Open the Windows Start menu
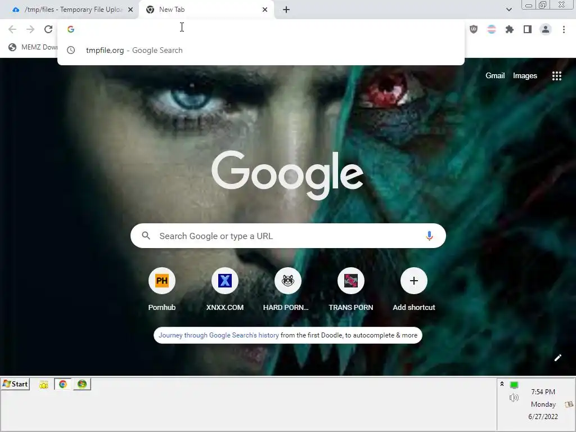This screenshot has height=432, width=576. pos(15,384)
